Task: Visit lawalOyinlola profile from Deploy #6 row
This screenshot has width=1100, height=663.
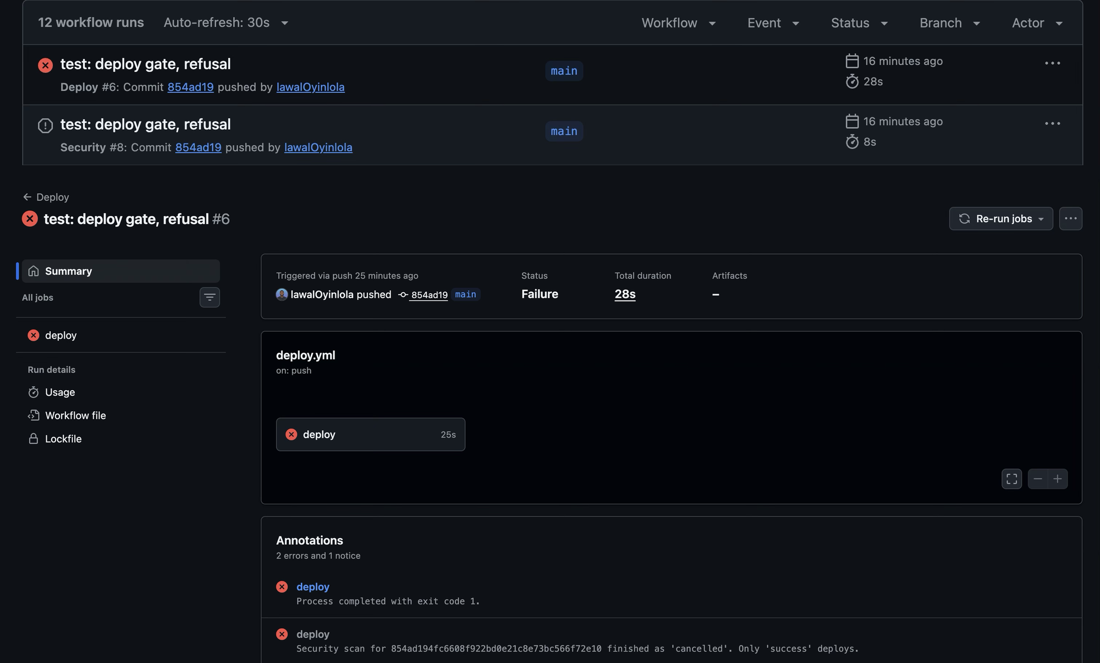Action: coord(310,87)
